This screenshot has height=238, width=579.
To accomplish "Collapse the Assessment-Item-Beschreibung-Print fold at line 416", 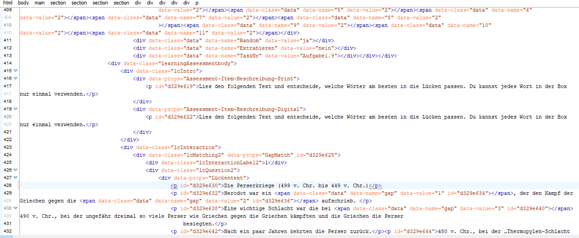I will [15, 79].
